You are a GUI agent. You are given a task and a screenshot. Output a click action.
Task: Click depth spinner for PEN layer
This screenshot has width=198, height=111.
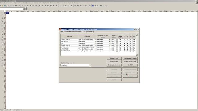click(x=117, y=43)
